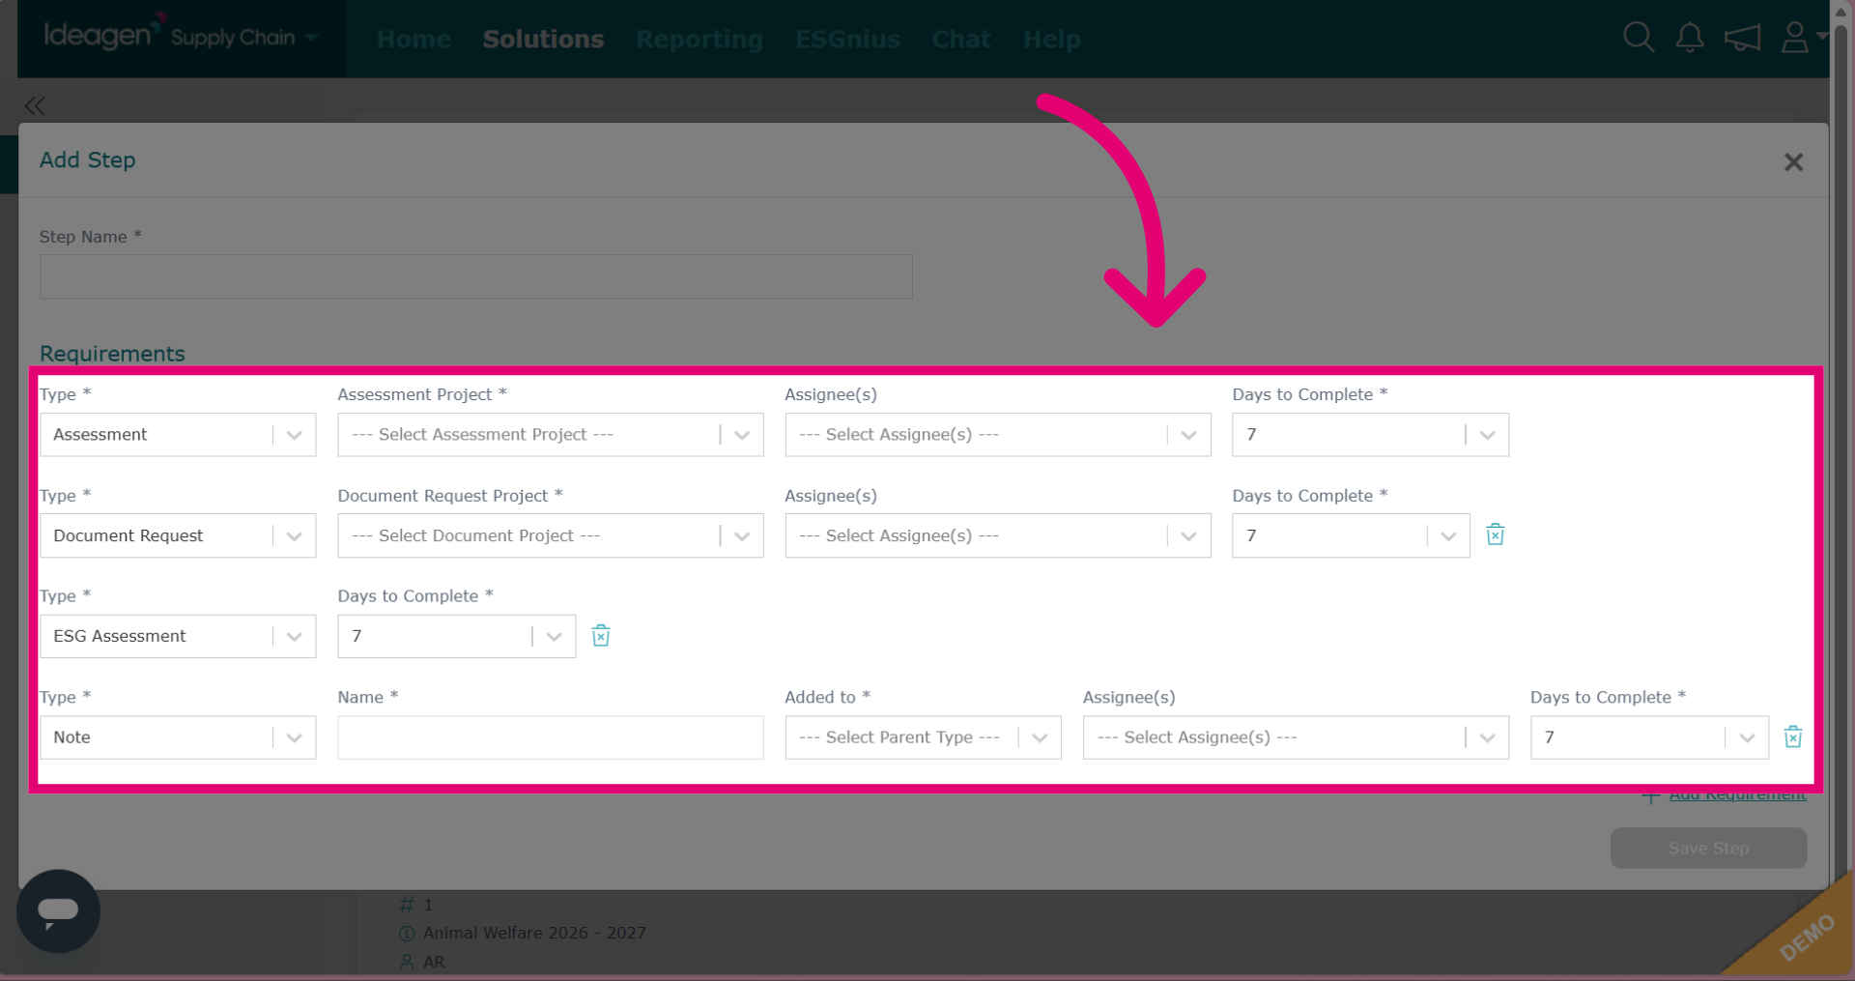This screenshot has height=981, width=1855.
Task: Open Type dropdown showing Document Request
Action: pyautogui.click(x=178, y=535)
